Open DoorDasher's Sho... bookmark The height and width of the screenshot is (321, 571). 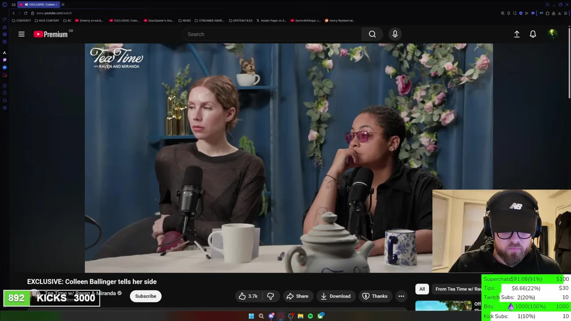coord(159,21)
